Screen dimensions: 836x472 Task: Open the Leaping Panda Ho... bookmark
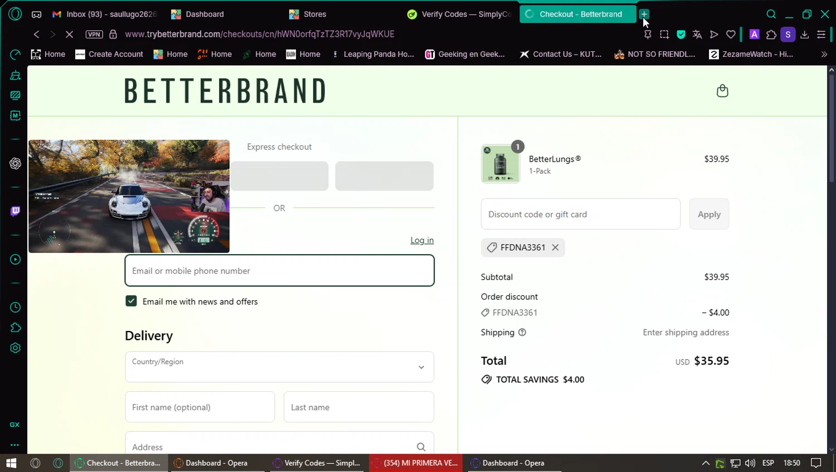[373, 54]
